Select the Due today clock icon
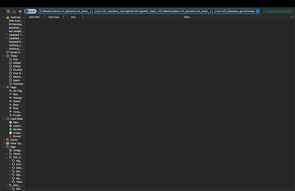Screen dimensions: 295x191 coord(11,59)
